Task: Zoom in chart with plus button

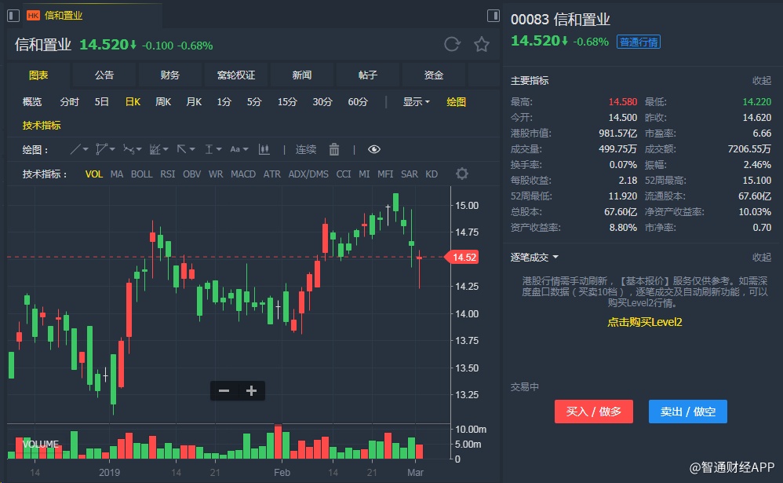Action: pyautogui.click(x=251, y=390)
